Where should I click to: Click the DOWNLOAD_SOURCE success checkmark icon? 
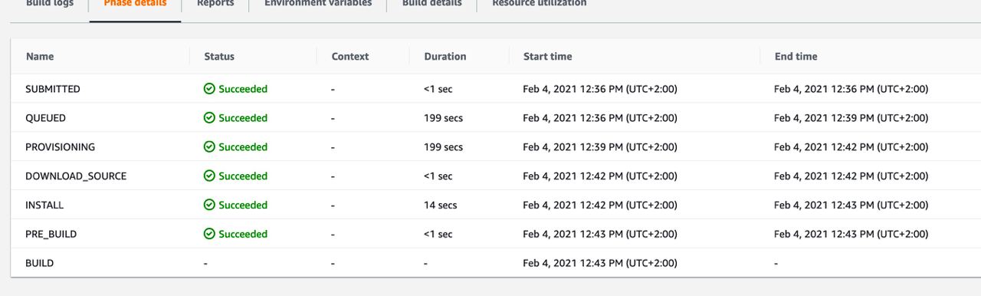[x=209, y=176]
